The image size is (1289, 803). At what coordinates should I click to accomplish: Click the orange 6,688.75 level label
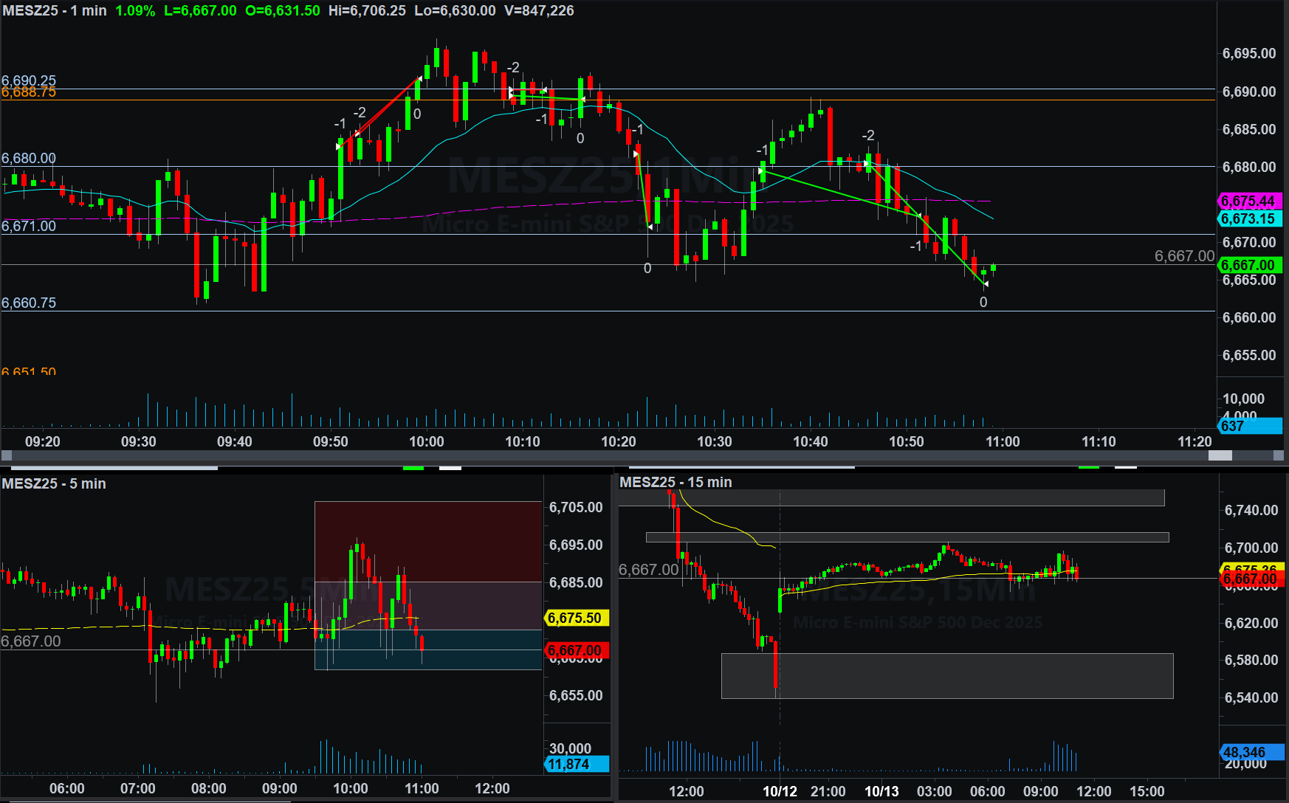click(x=29, y=92)
